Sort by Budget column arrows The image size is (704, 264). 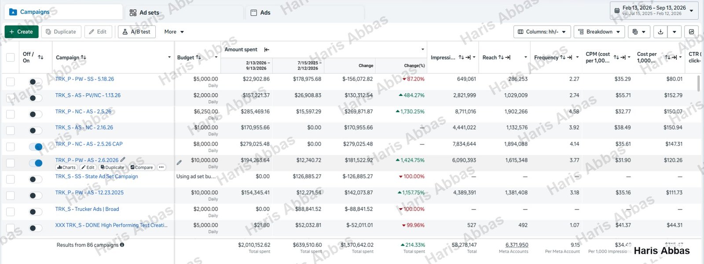(198, 57)
